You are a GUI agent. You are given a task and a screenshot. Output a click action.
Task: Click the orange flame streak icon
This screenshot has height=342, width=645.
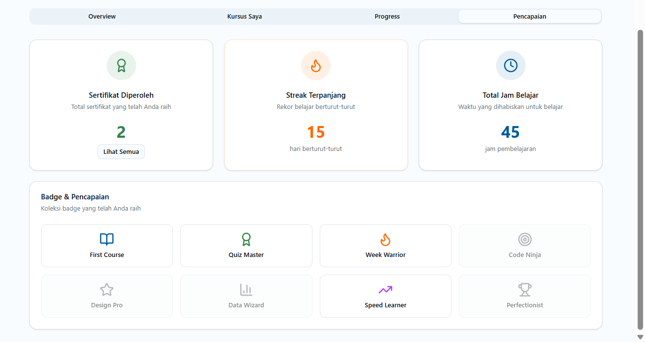(x=316, y=65)
